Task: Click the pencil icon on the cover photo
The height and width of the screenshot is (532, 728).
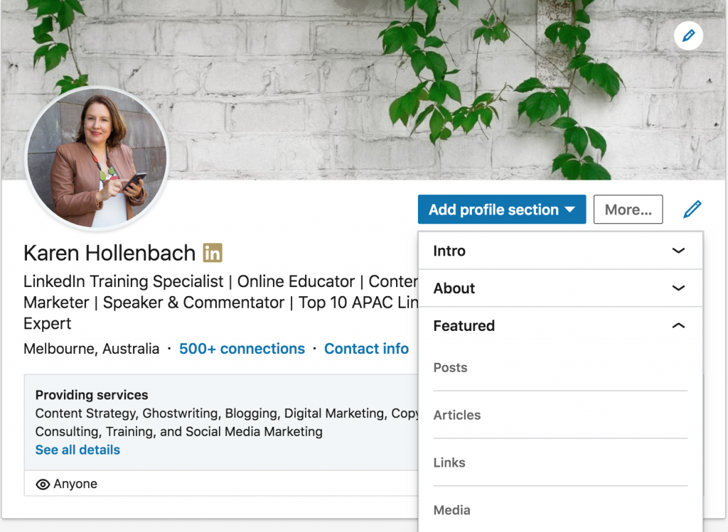Action: pos(687,36)
